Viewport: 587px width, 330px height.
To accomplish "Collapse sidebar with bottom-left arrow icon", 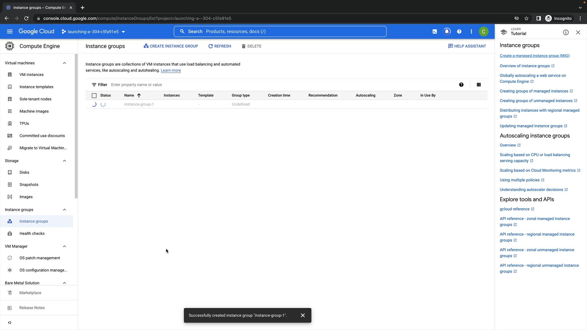I will [9, 322].
